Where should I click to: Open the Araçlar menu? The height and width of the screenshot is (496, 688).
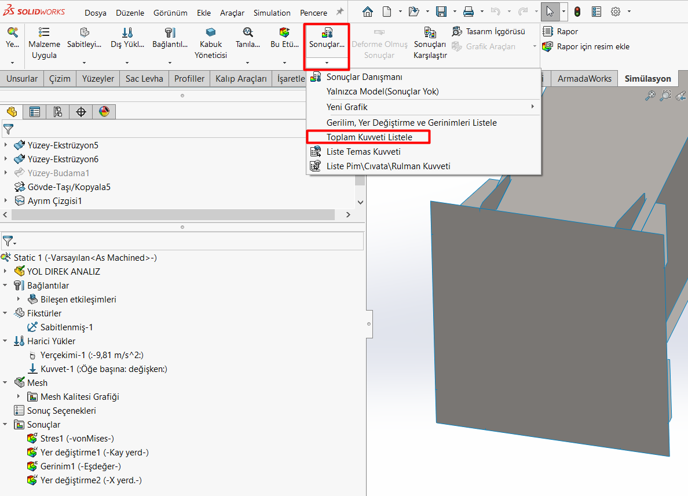tap(232, 13)
